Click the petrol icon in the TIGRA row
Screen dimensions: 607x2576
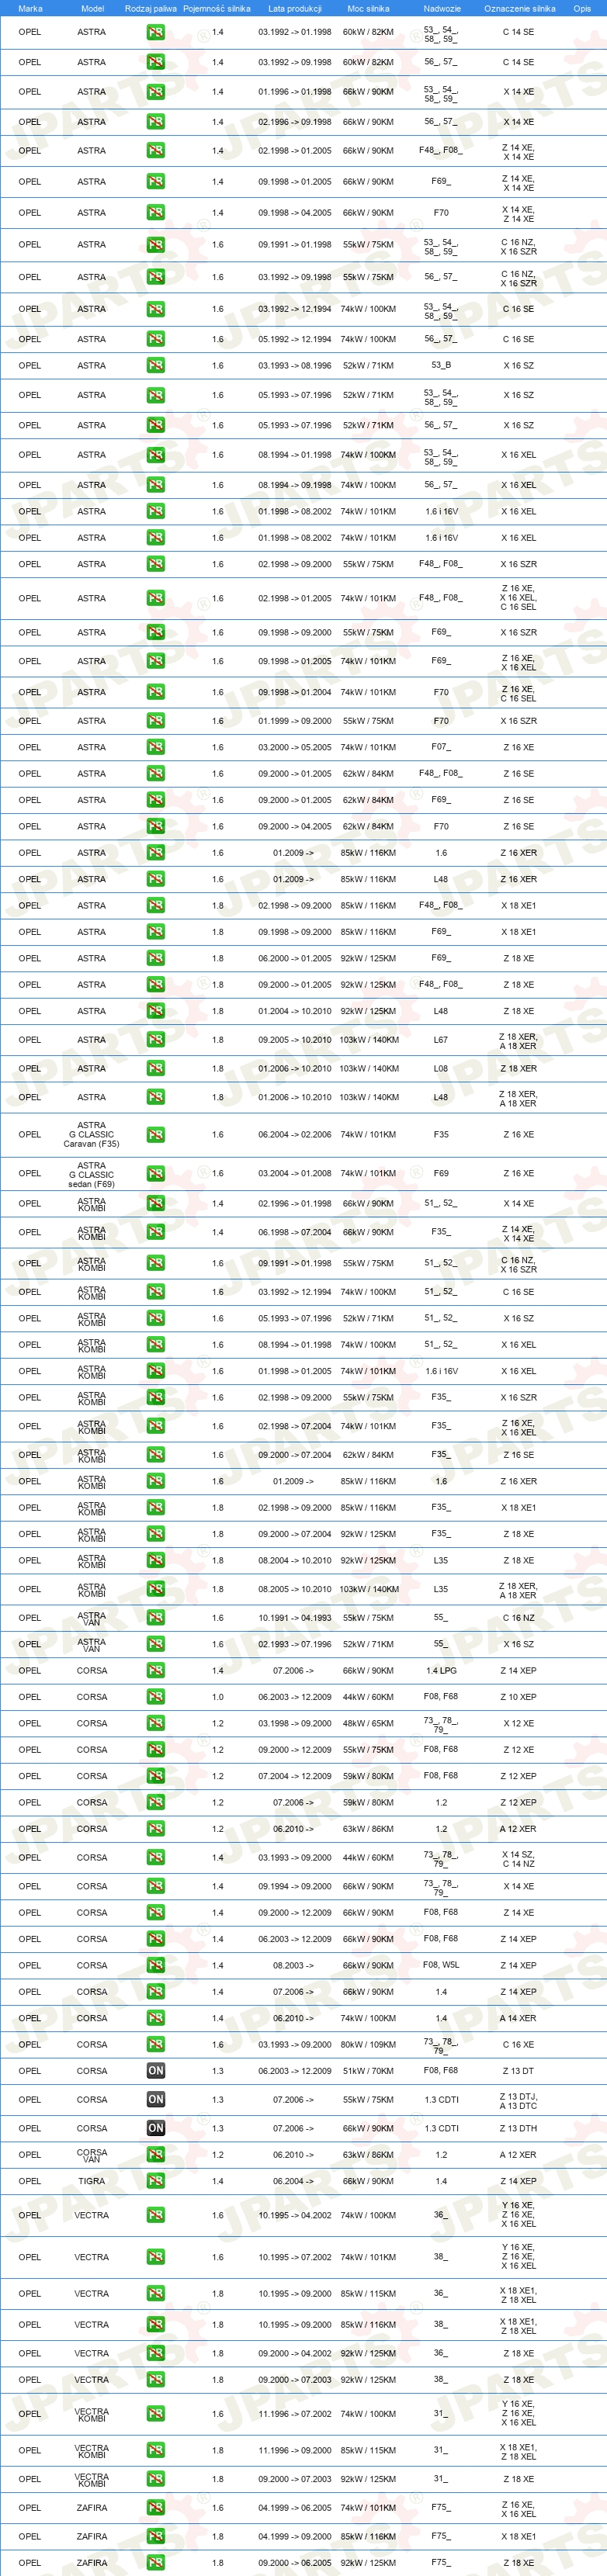pos(156,2181)
